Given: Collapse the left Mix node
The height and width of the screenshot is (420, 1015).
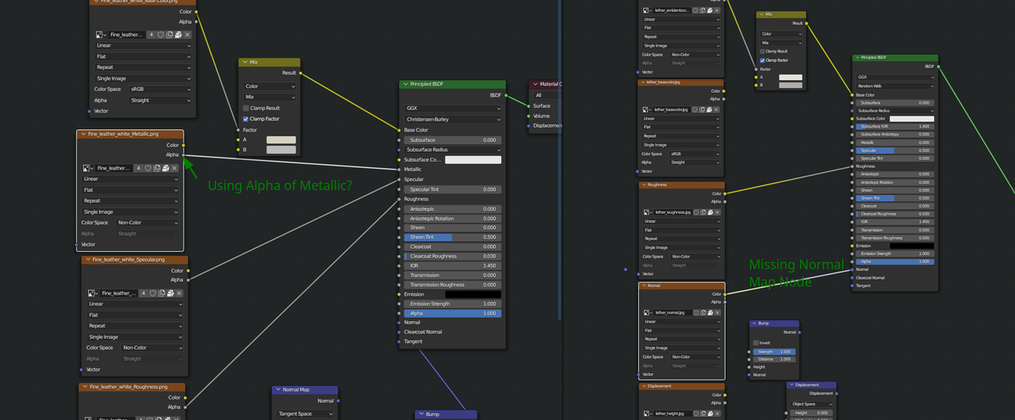Looking at the screenshot, I should pos(245,62).
